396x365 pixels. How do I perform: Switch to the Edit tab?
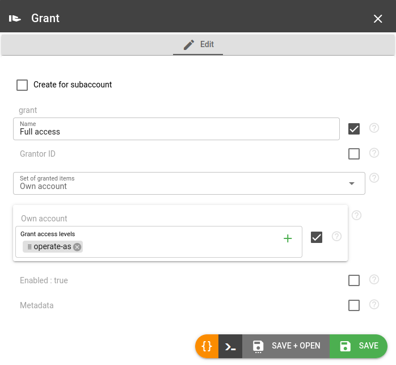click(x=198, y=44)
